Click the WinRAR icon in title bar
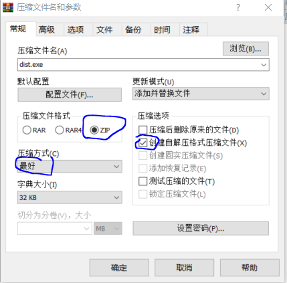Image resolution: width=287 pixels, height=283 pixels. tap(8, 7)
